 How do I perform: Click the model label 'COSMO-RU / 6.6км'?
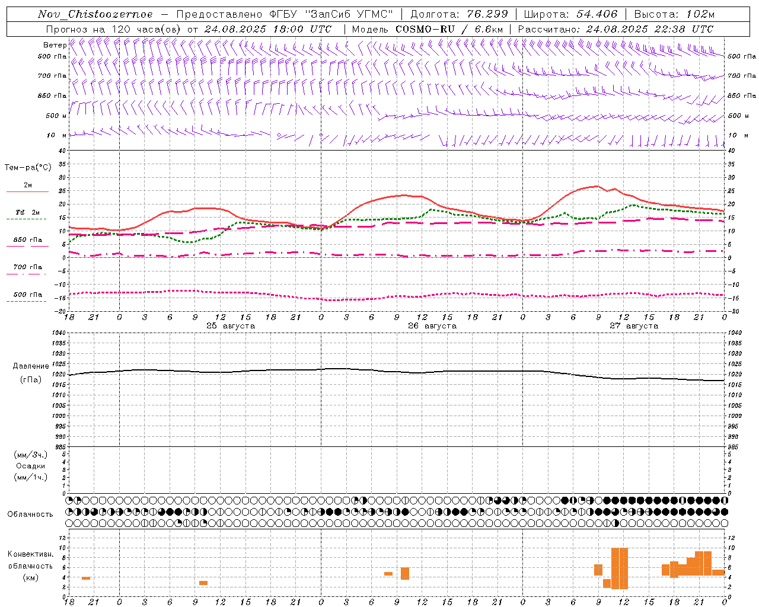pyautogui.click(x=449, y=29)
